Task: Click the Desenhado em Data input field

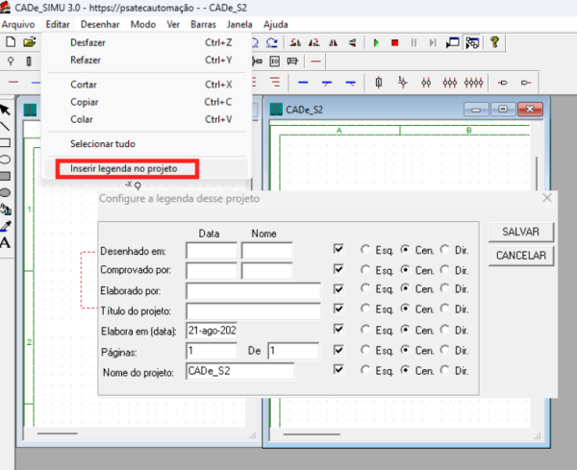Action: pos(212,251)
